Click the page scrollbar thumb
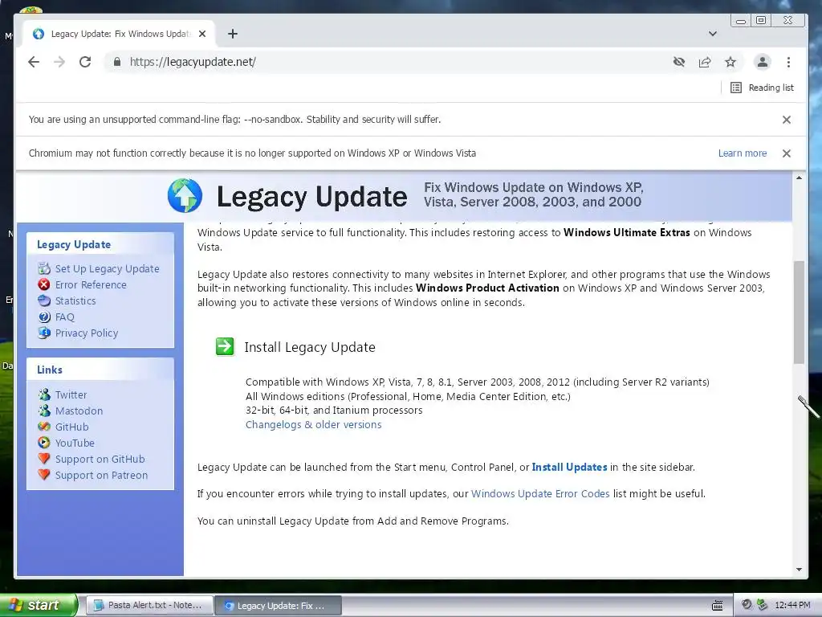Viewport: 822px width, 617px height. [799, 312]
